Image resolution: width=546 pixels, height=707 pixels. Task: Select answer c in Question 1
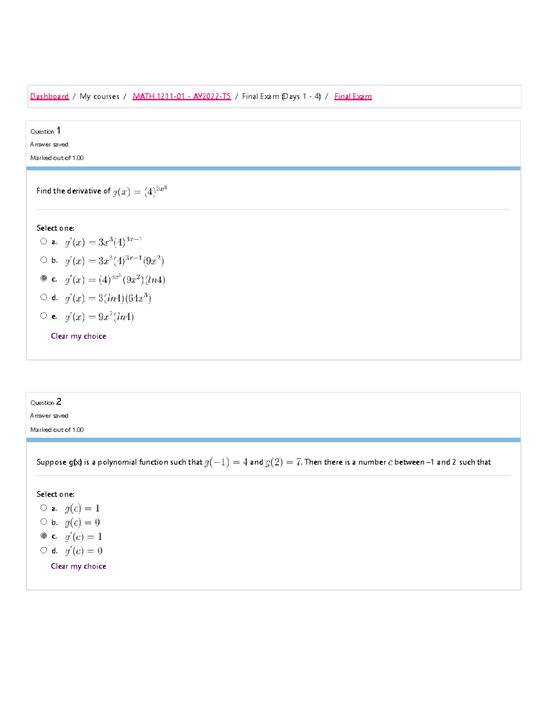click(x=44, y=278)
